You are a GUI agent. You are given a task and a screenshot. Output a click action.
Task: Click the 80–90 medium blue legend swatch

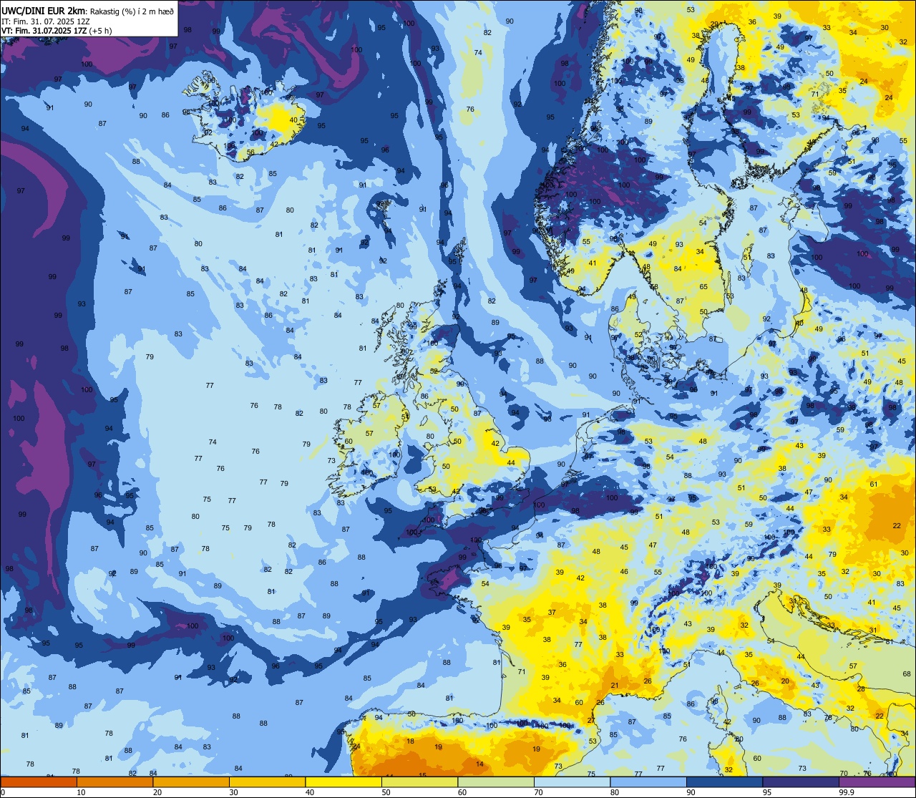tap(648, 782)
